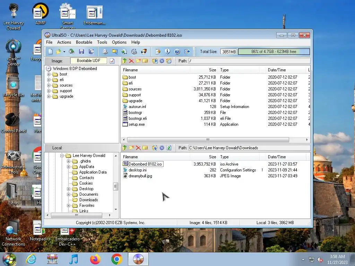The image size is (355, 266).
Task: Click the Up arrow in image toolbar
Action: (x=124, y=61)
